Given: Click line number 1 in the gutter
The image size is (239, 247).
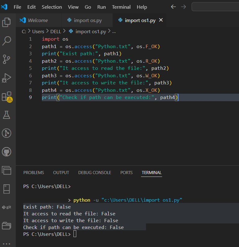Looking at the screenshot, I should (30, 39).
